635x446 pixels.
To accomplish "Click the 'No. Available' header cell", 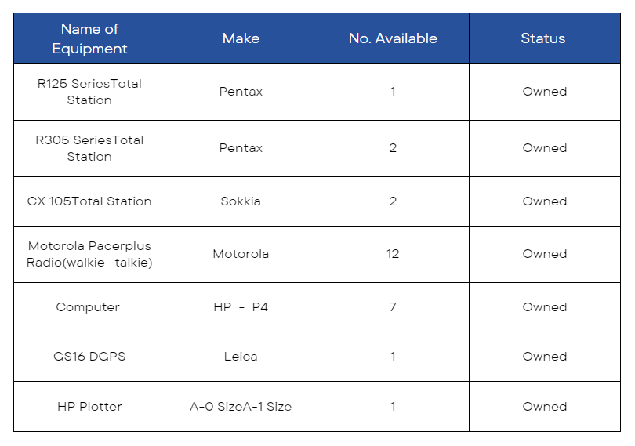I will click(393, 38).
